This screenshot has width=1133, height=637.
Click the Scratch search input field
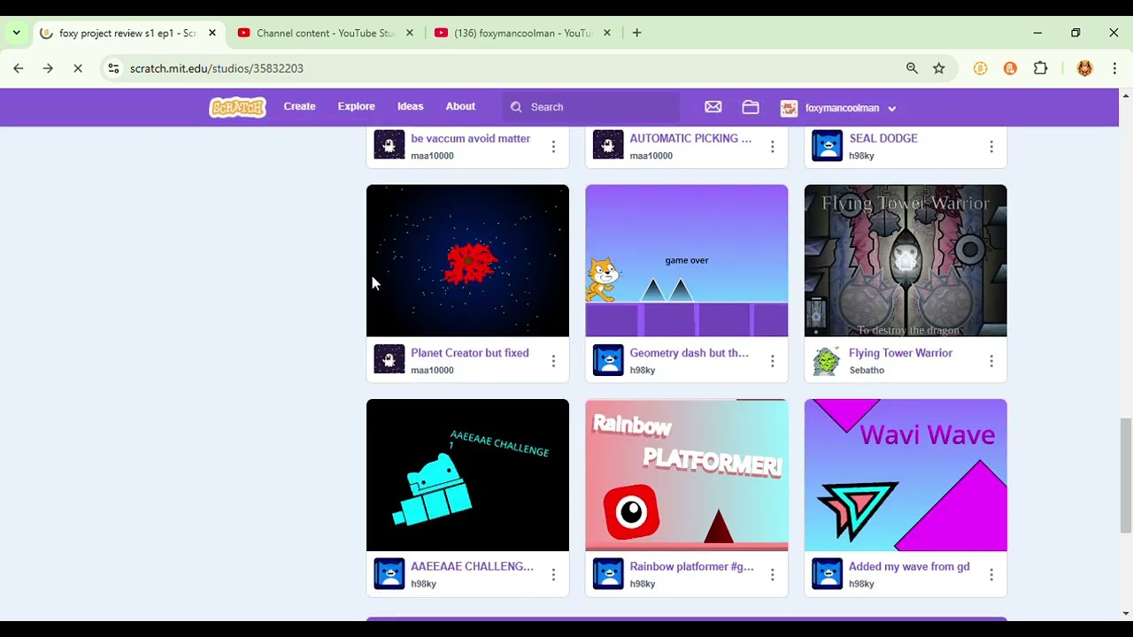591,107
